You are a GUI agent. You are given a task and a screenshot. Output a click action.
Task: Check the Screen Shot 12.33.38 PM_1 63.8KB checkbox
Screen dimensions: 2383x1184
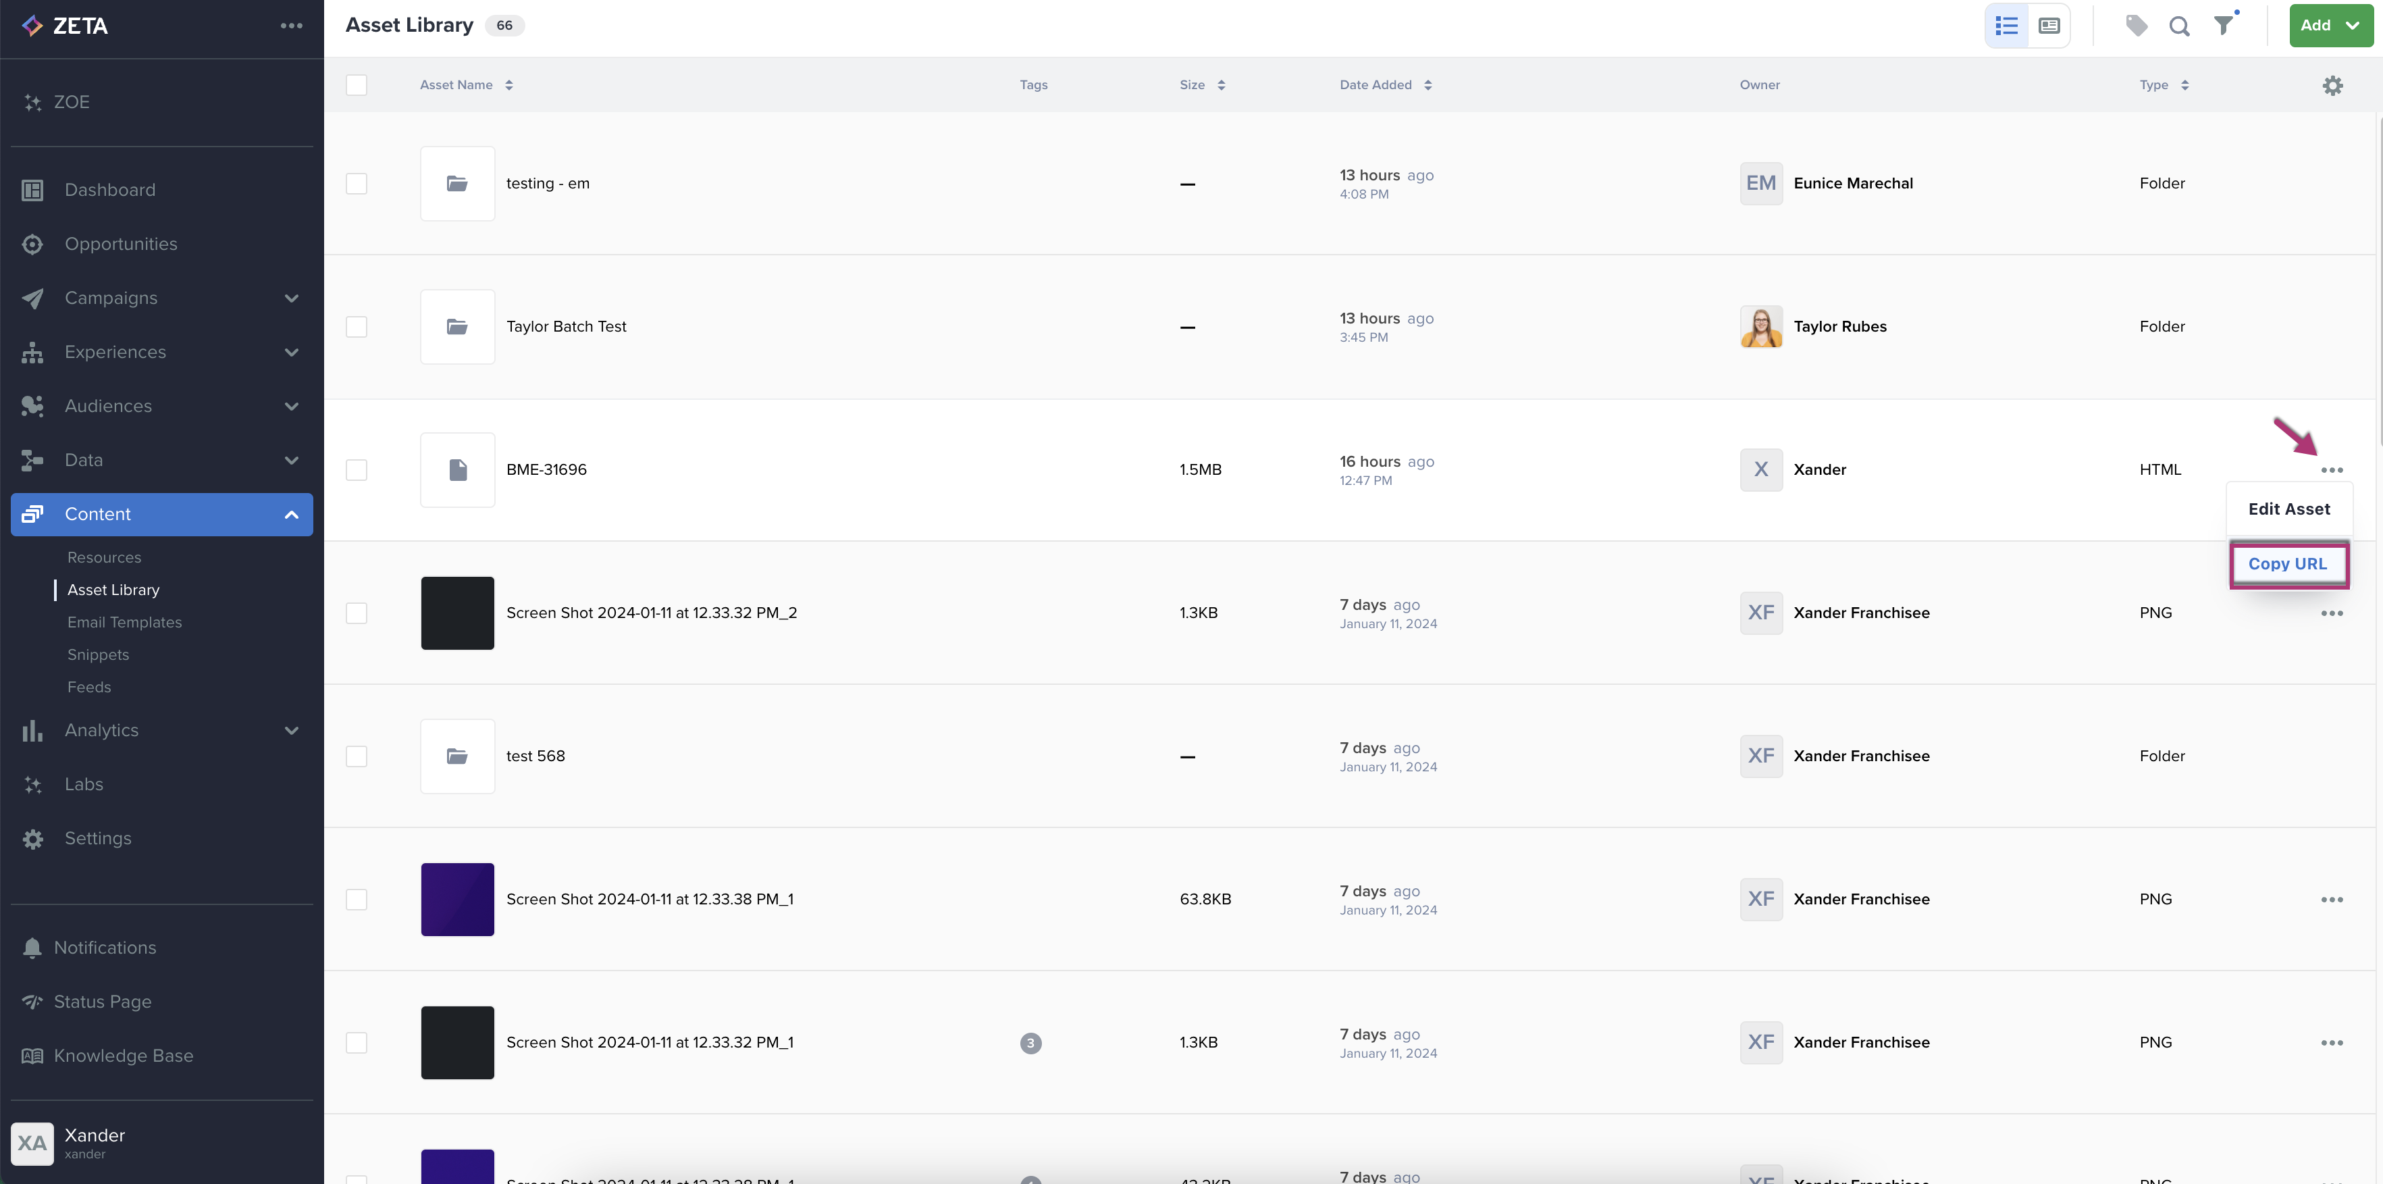[x=356, y=900]
